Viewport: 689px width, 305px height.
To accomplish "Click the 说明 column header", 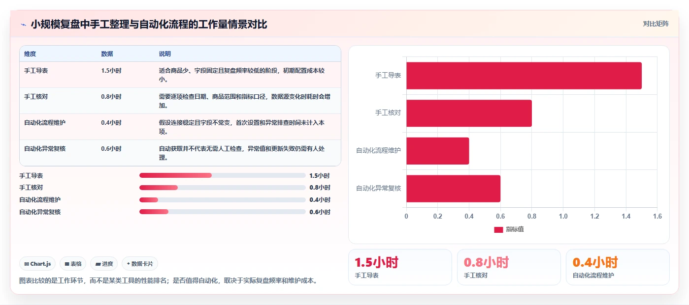I will point(164,54).
